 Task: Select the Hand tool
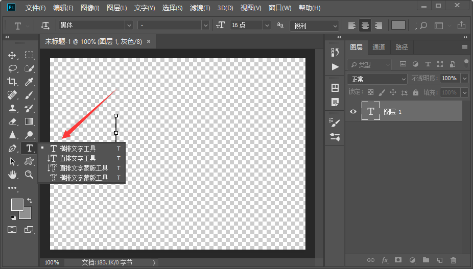coord(12,175)
